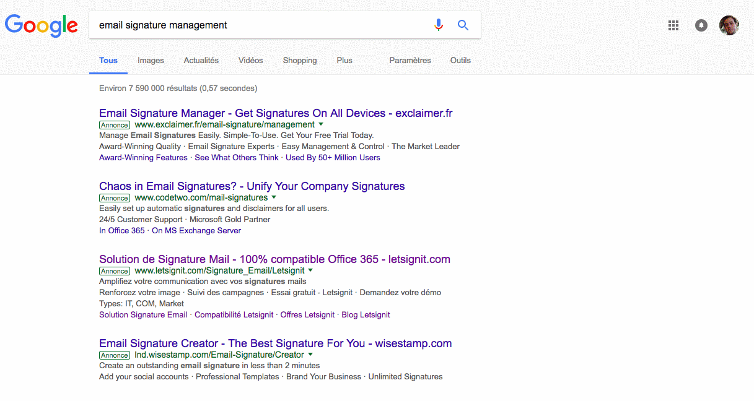Click 'Amplifiez votre communication' description text
Viewport: 754px width, 401px height.
coord(203,282)
